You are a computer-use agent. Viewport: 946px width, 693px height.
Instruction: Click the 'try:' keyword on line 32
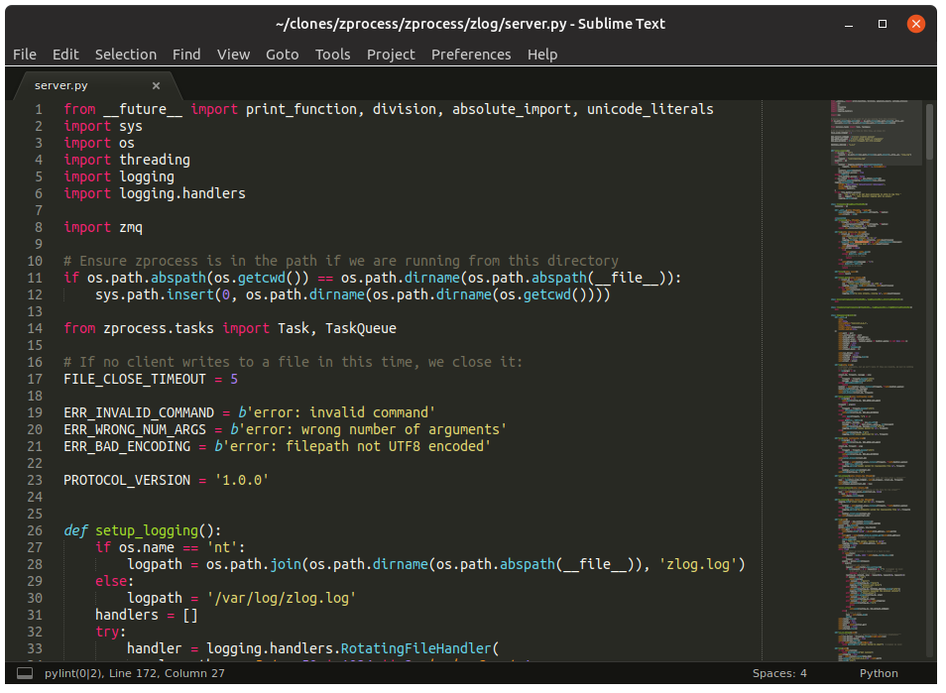[x=111, y=633]
